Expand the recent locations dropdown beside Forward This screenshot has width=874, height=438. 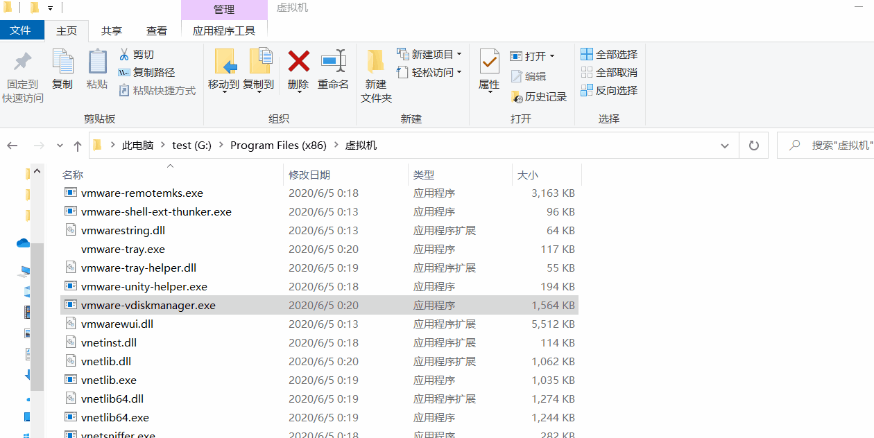pyautogui.click(x=60, y=146)
